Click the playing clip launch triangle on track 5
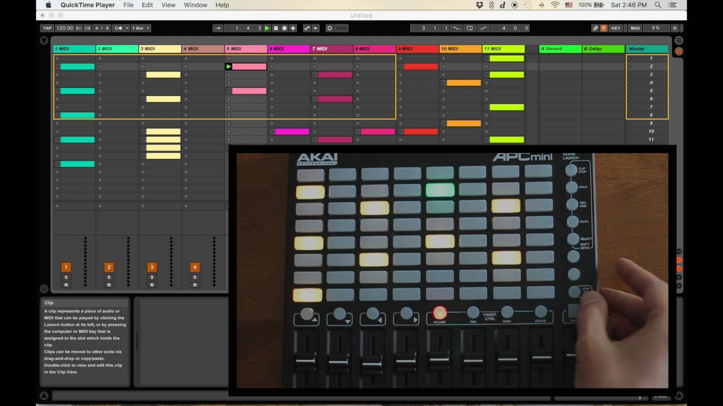The height and width of the screenshot is (406, 723). point(228,67)
